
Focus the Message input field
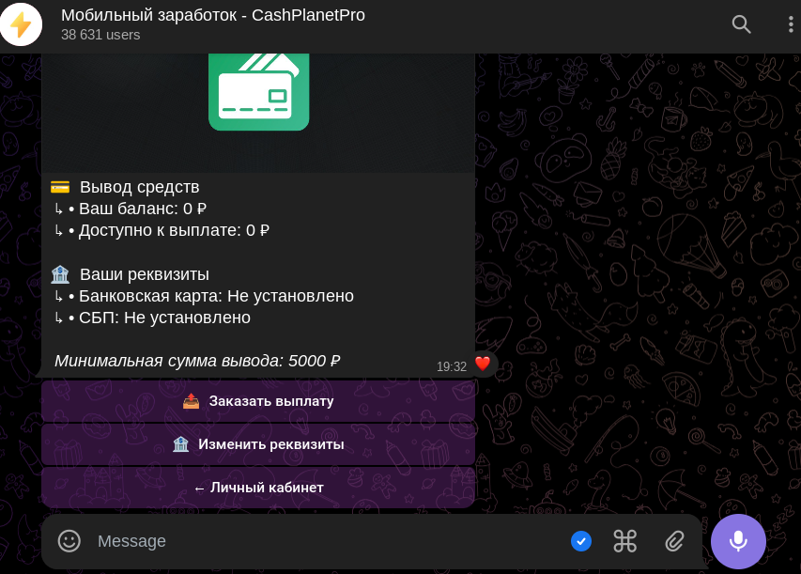coord(327,541)
